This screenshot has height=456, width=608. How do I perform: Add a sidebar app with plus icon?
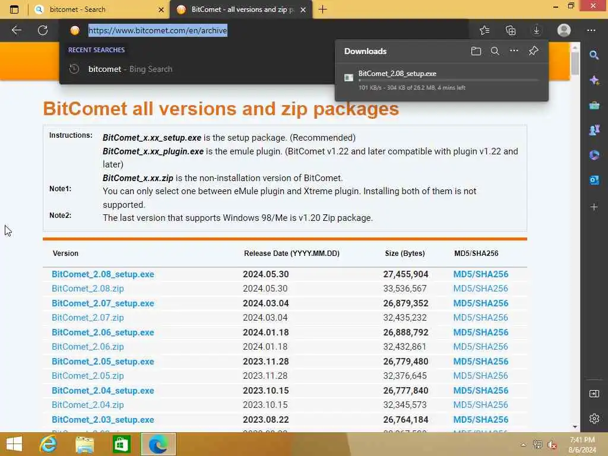click(x=594, y=207)
